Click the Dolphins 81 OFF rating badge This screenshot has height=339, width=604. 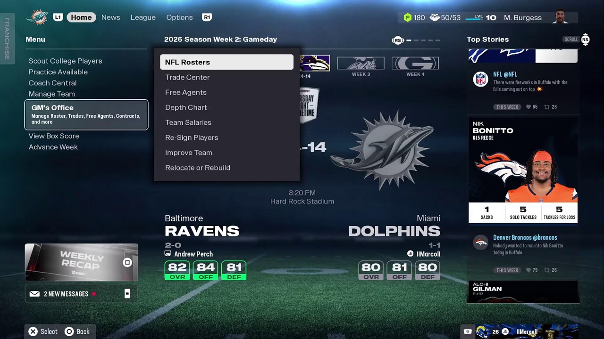click(399, 270)
